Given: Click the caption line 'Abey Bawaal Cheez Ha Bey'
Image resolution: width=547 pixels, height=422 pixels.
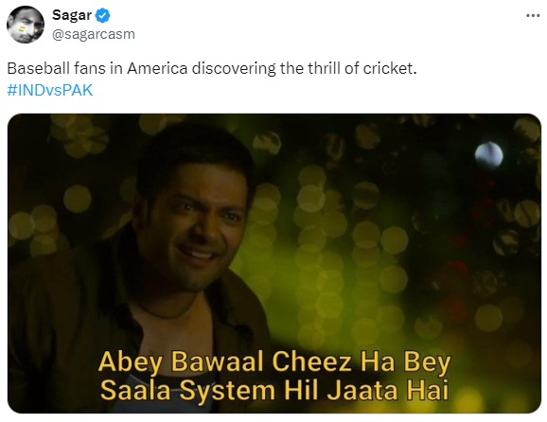Looking at the screenshot, I should coord(274,362).
